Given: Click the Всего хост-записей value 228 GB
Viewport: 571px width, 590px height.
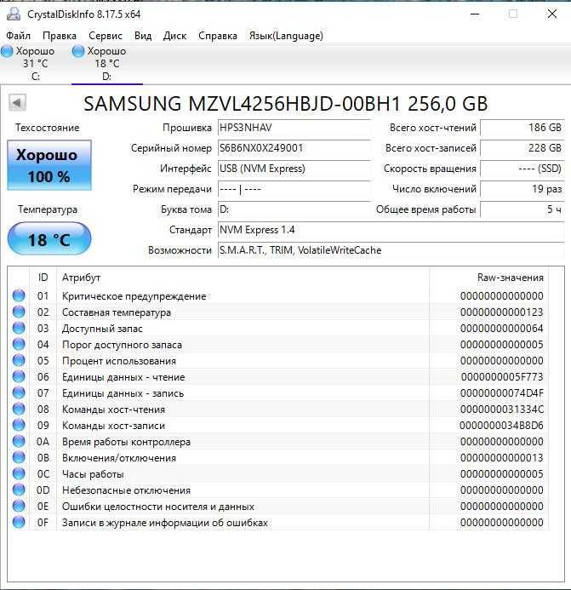Looking at the screenshot, I should click(x=522, y=148).
